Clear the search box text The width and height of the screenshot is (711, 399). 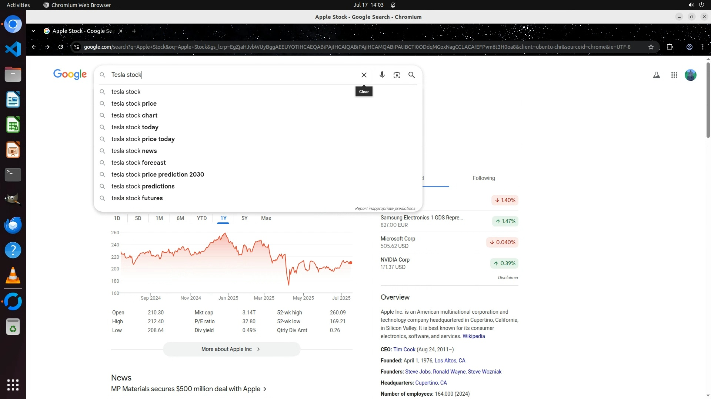click(364, 75)
